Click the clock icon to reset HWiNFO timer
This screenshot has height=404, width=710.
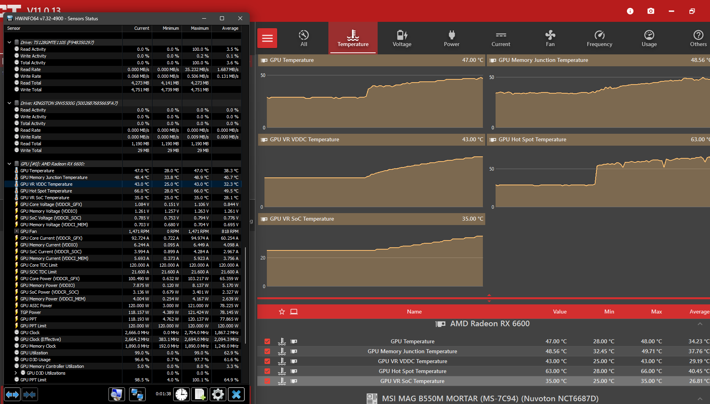pos(181,394)
